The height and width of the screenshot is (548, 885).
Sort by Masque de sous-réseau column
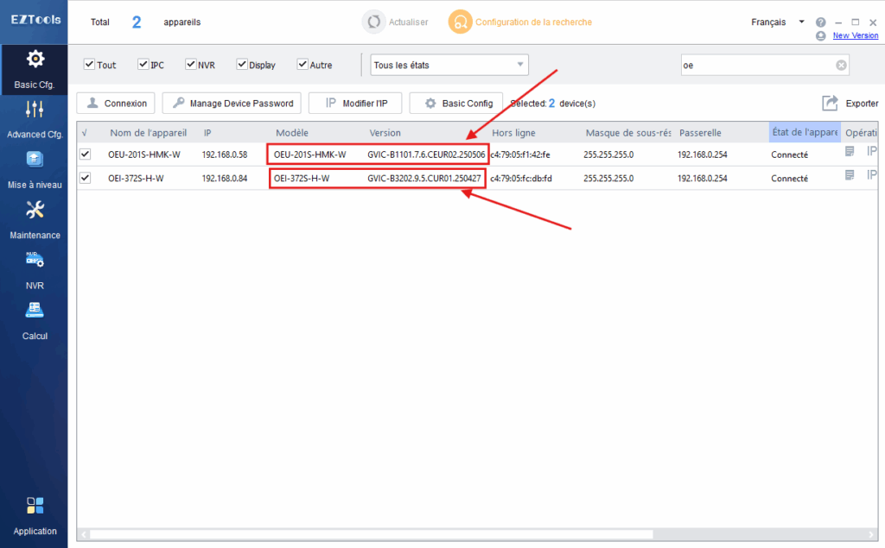(x=628, y=133)
